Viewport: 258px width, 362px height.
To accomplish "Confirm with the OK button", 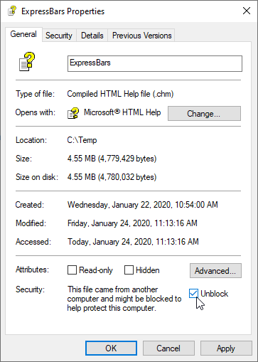I will pyautogui.click(x=111, y=348).
